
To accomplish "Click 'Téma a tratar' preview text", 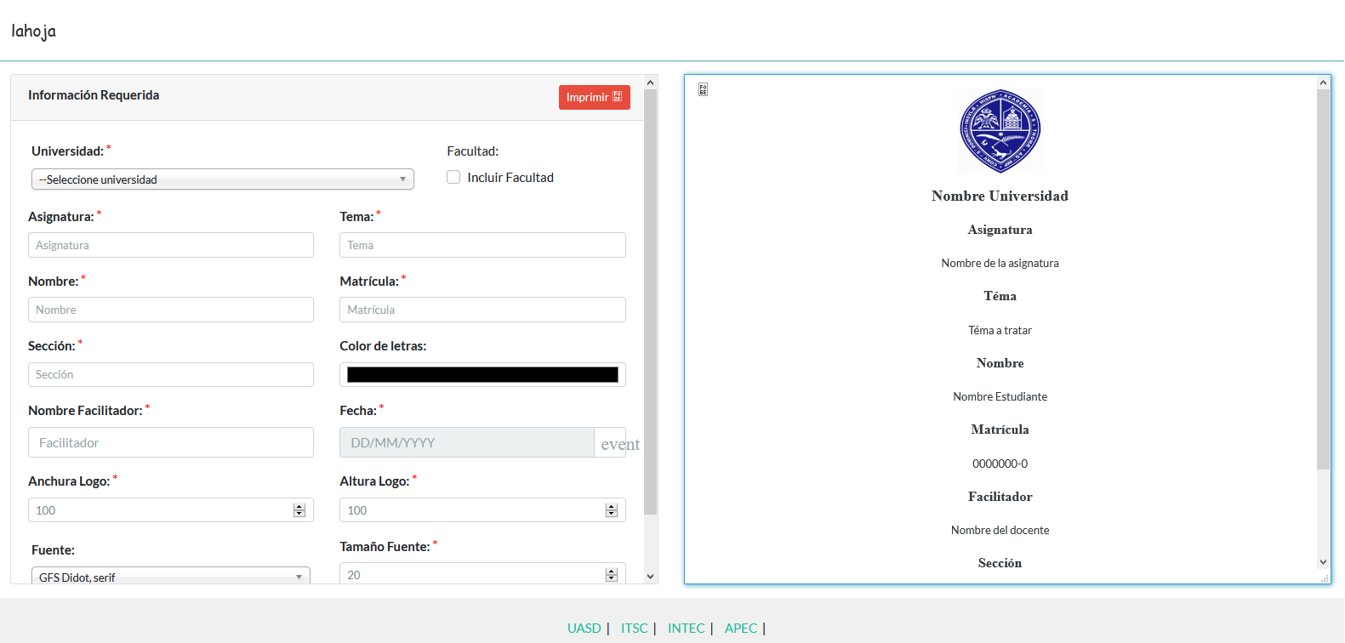I will 1000,330.
